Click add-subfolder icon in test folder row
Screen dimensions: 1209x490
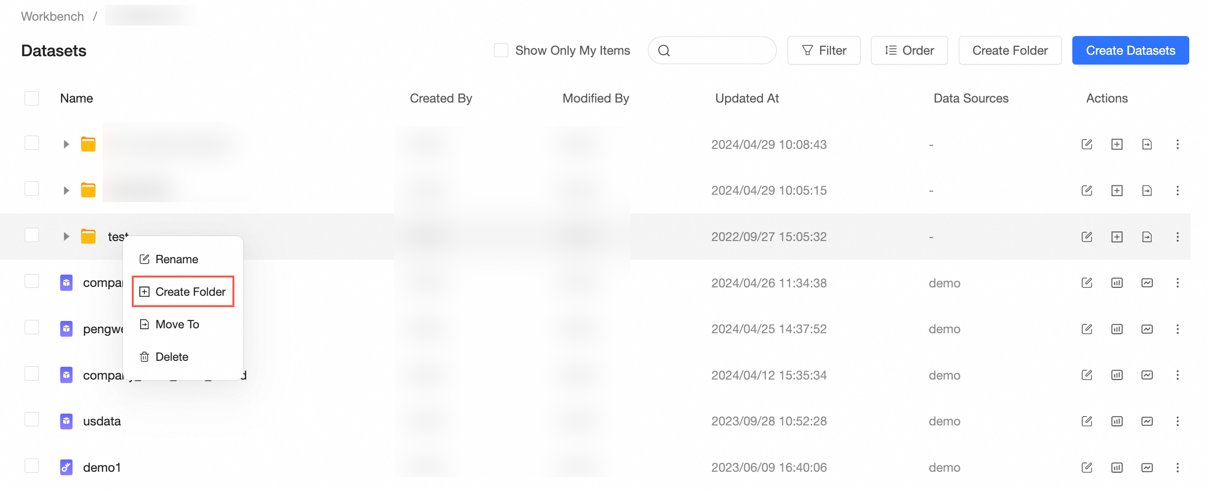point(1117,237)
